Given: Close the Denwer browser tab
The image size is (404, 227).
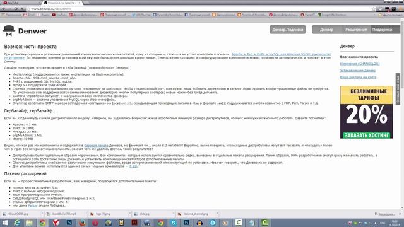Looking at the screenshot, I should pyautogui.click(x=80, y=3).
